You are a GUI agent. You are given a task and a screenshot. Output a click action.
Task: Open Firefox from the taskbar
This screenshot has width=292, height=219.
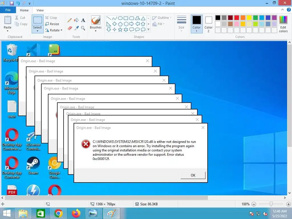coord(76,213)
